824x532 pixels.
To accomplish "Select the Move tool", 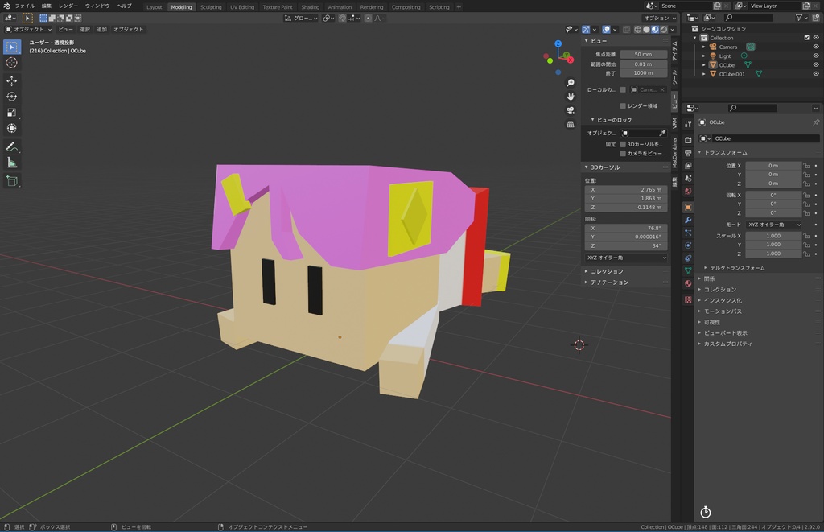I will tap(11, 80).
